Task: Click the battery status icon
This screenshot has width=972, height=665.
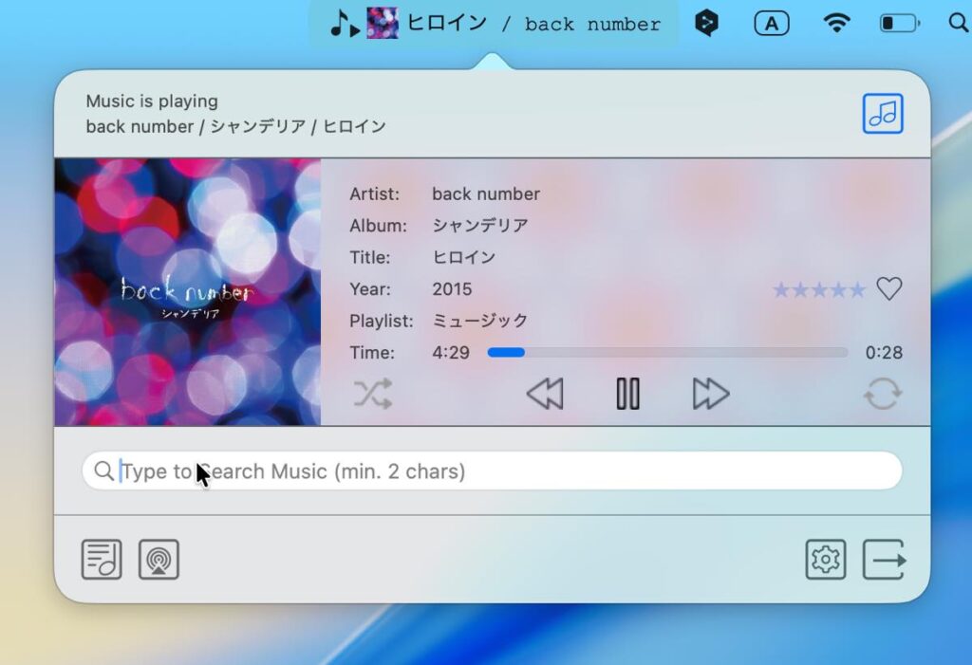Action: (x=899, y=24)
